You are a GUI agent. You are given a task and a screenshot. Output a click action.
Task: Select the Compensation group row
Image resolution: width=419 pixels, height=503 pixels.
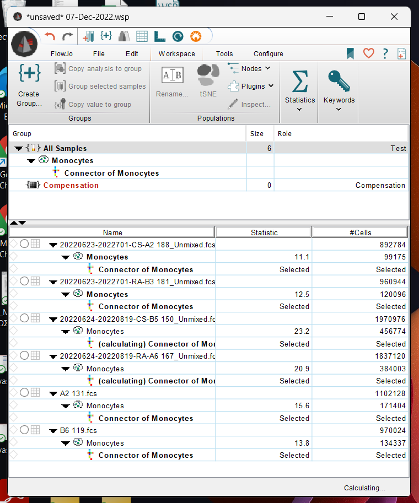[x=209, y=185]
